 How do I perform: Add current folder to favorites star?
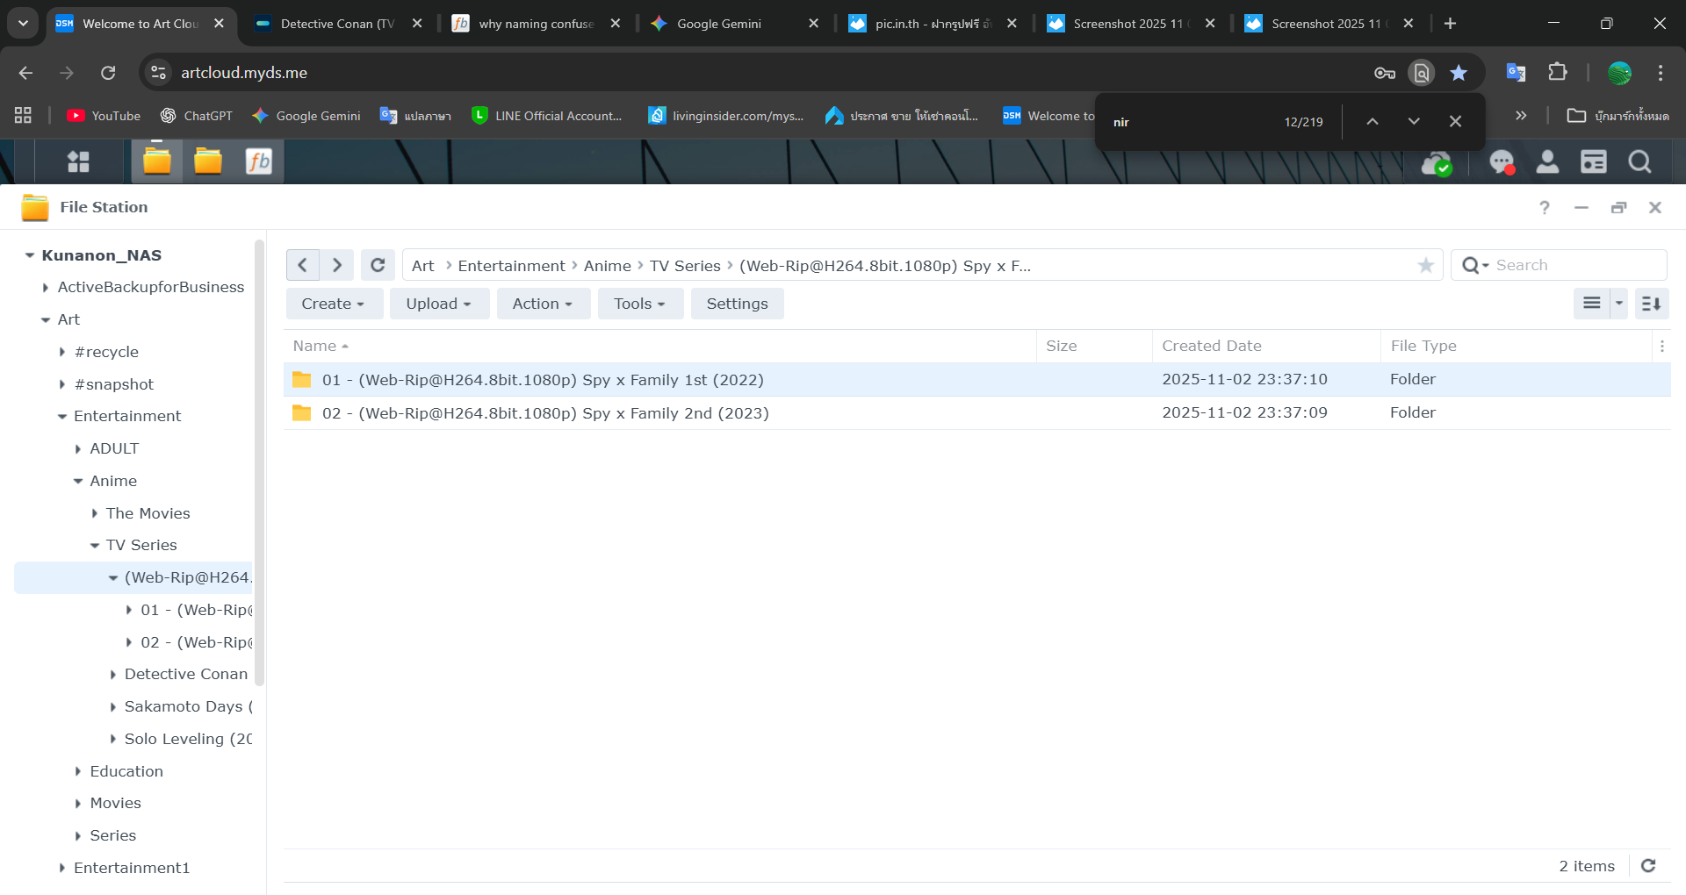1425,265
